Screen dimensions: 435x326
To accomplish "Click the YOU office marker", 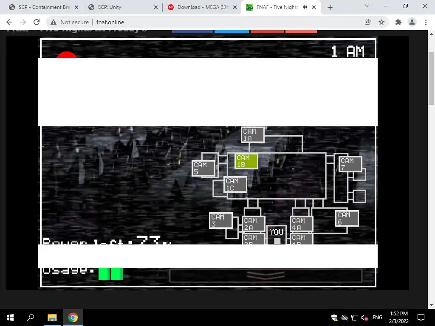I will tap(277, 236).
